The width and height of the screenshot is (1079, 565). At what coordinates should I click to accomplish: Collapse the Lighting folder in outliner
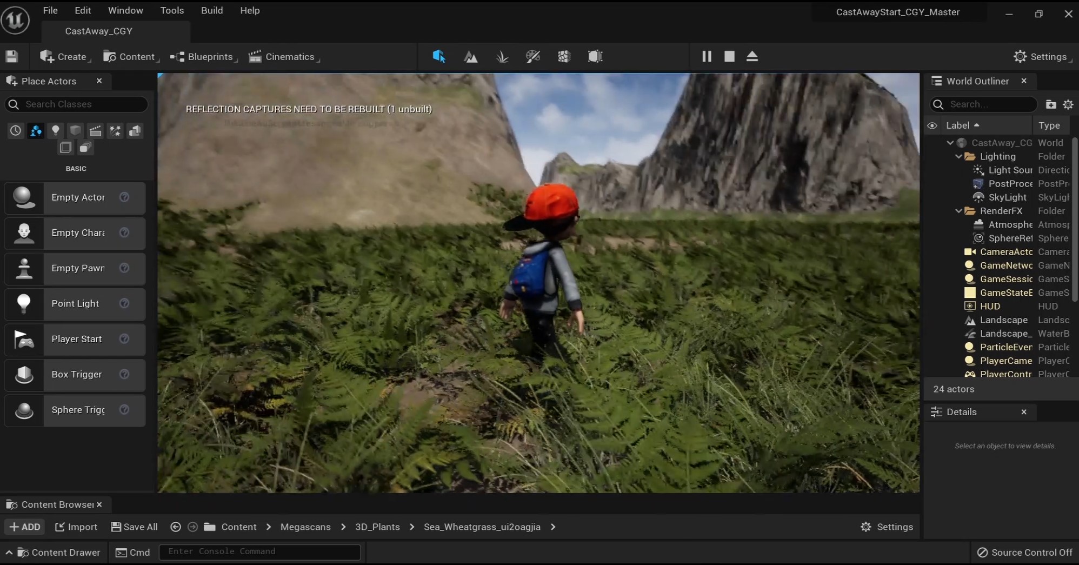click(958, 156)
